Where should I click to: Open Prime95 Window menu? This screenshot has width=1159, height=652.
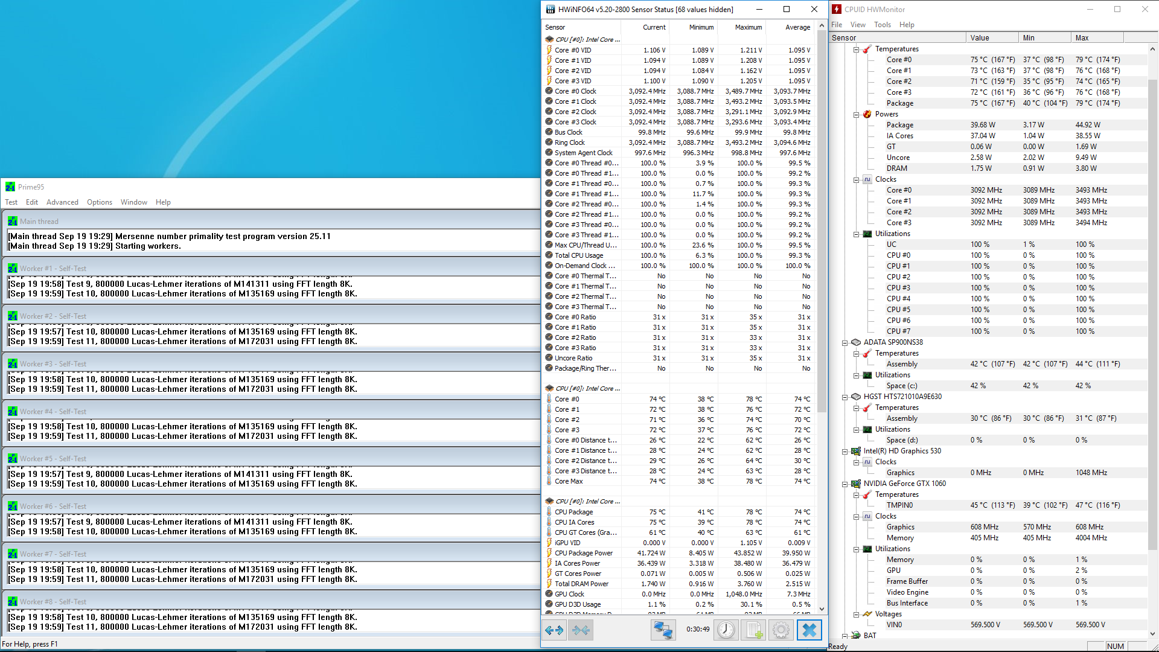point(134,202)
